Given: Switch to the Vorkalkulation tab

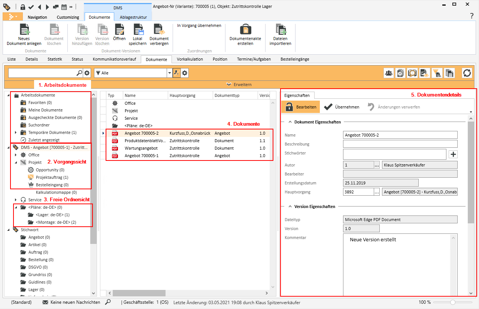Looking at the screenshot, I should [x=190, y=59].
